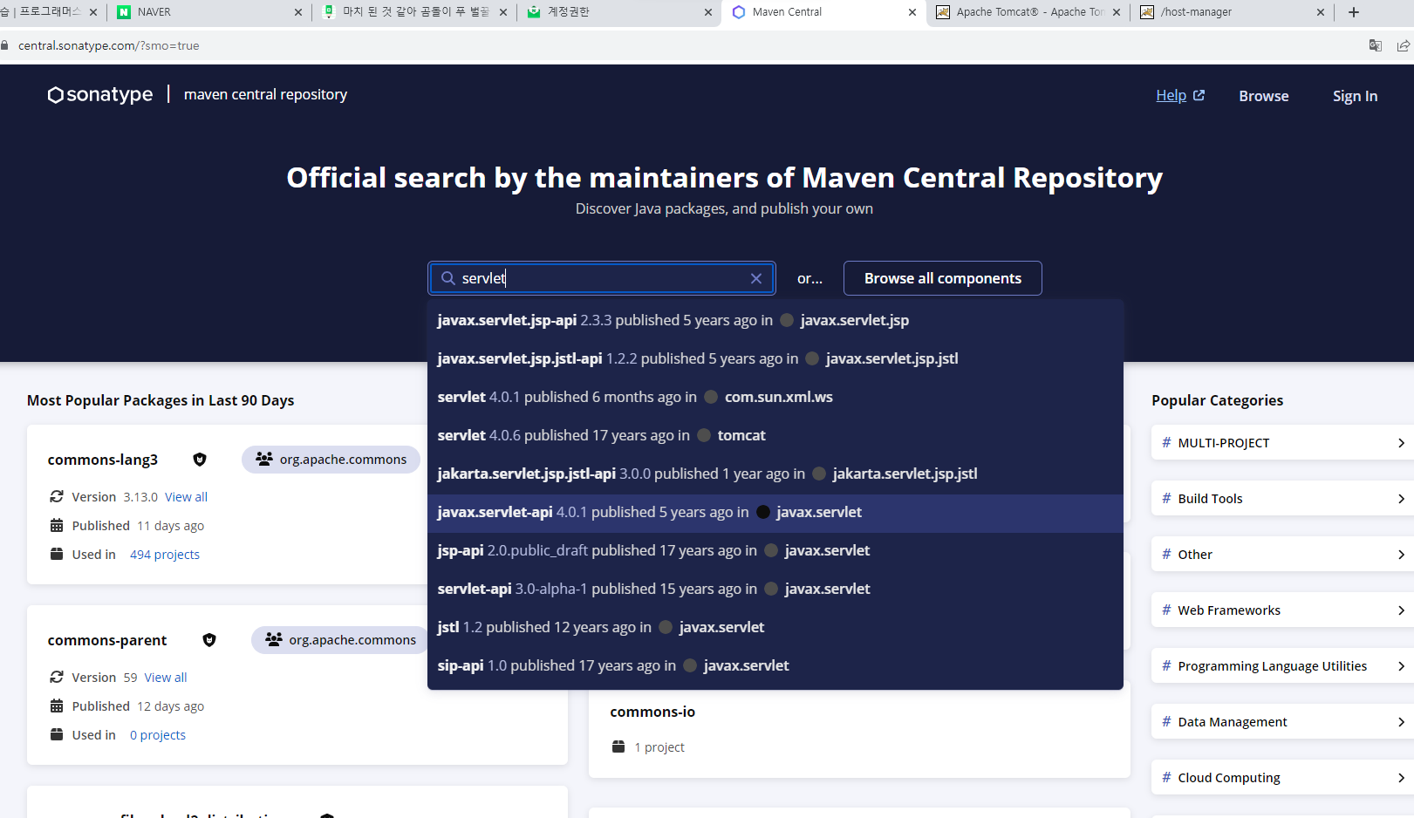Viewport: 1414px width, 818px height.
Task: Open the Data Management category
Action: point(1282,722)
